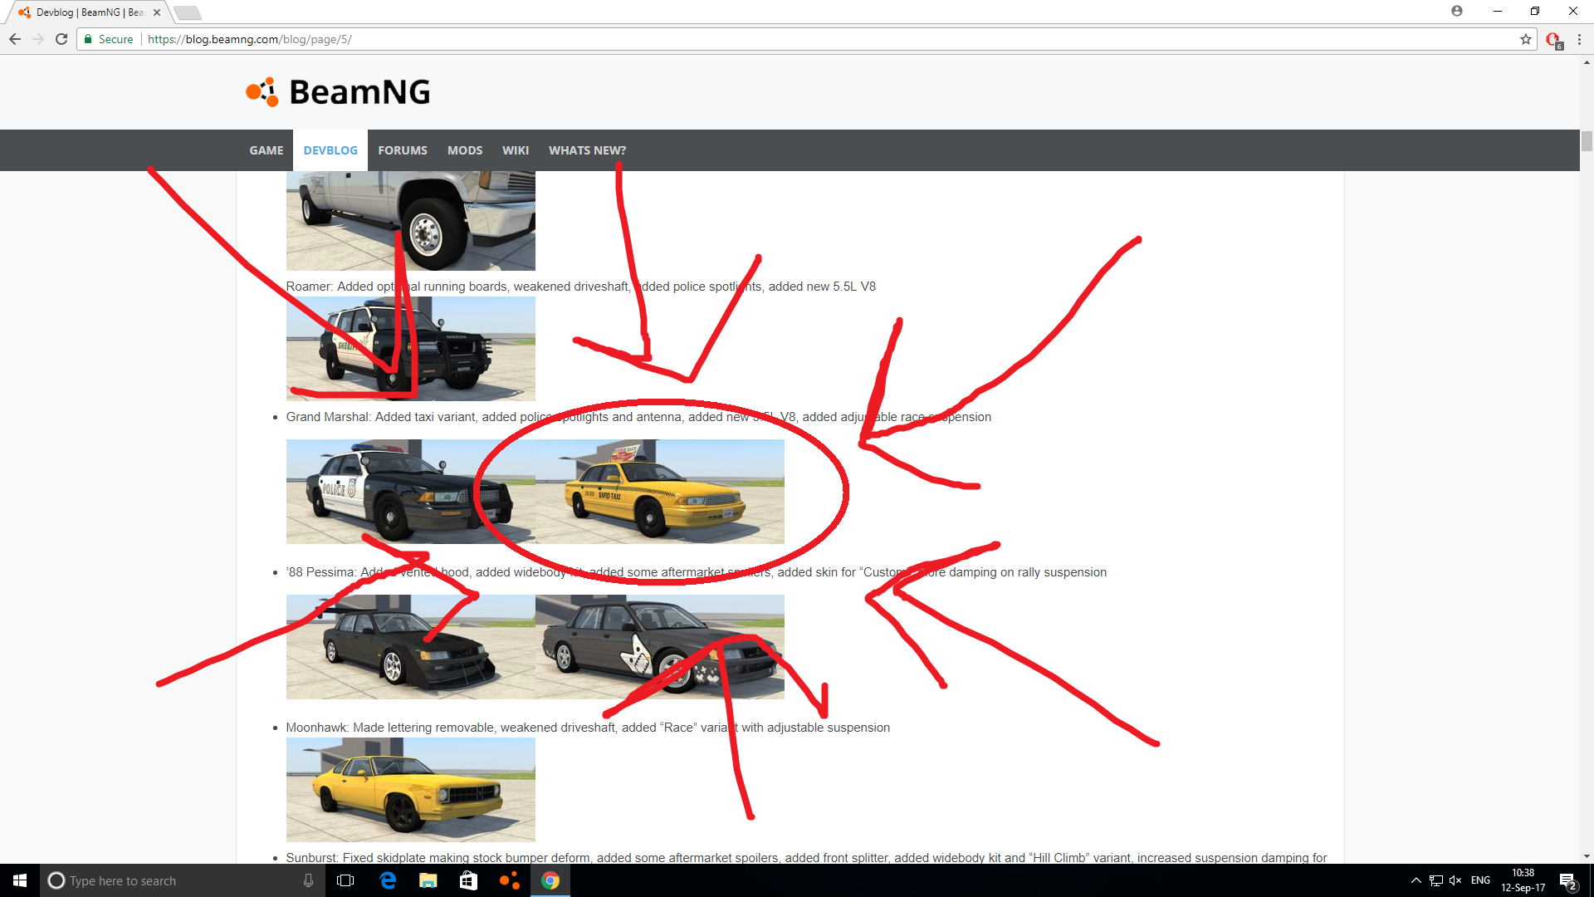Open the FORUMS nav link
The width and height of the screenshot is (1594, 897).
pyautogui.click(x=403, y=150)
